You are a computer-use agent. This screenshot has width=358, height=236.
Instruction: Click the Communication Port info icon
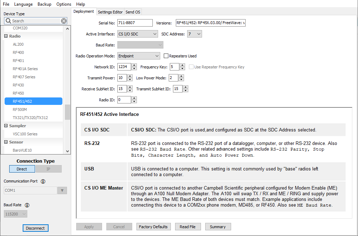coord(43,181)
